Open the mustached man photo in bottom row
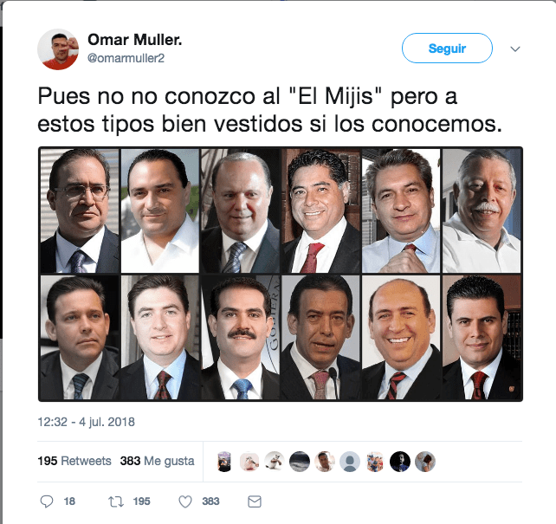 pyautogui.click(x=241, y=337)
